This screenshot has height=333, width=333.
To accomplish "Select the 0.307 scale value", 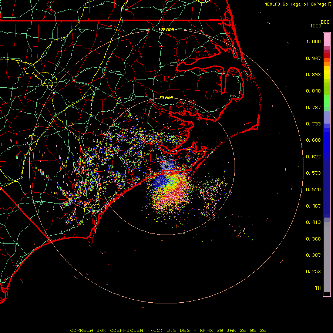I will tap(313, 255).
